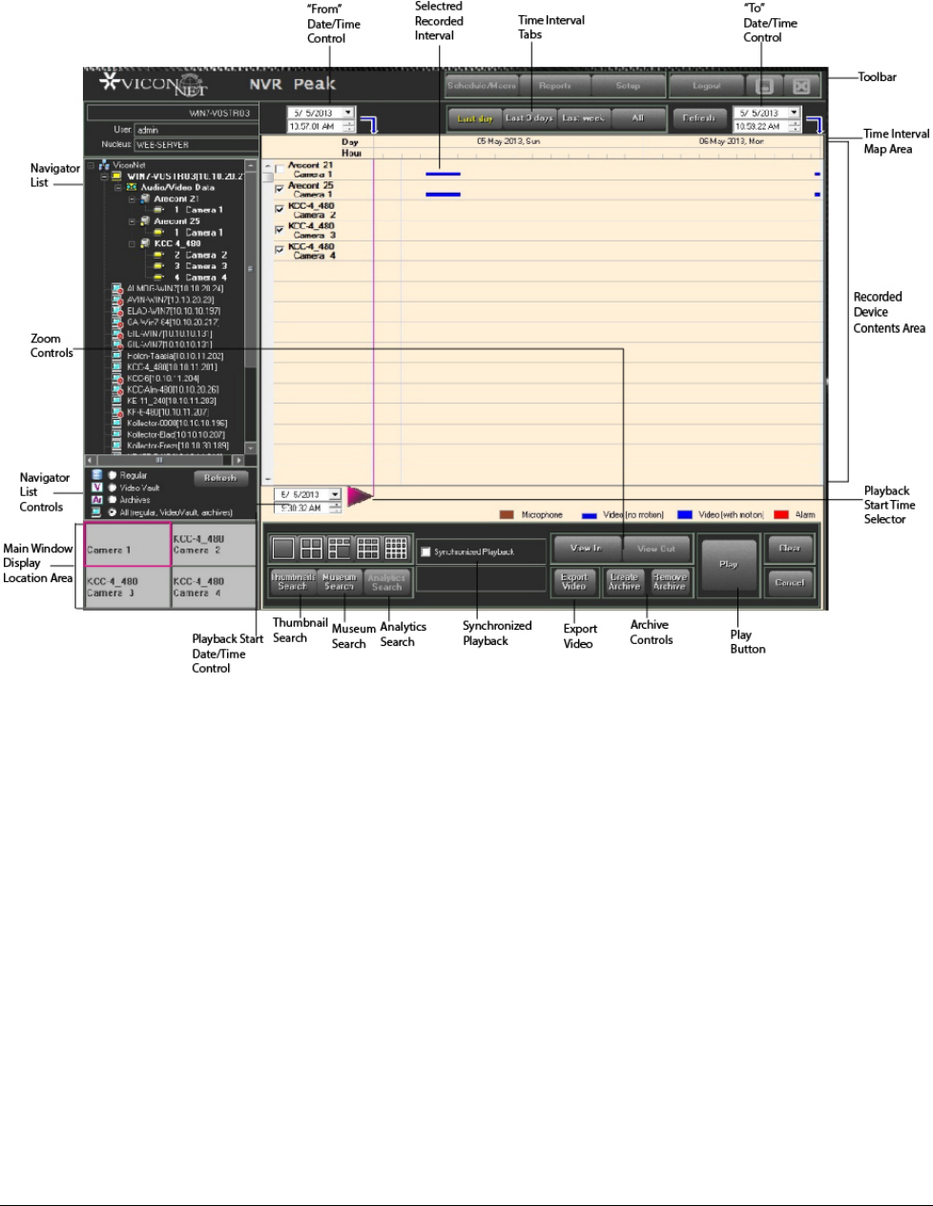Click the Arecont 21 device icon in navigator
Image resolution: width=933 pixels, height=1206 pixels.
[145, 198]
